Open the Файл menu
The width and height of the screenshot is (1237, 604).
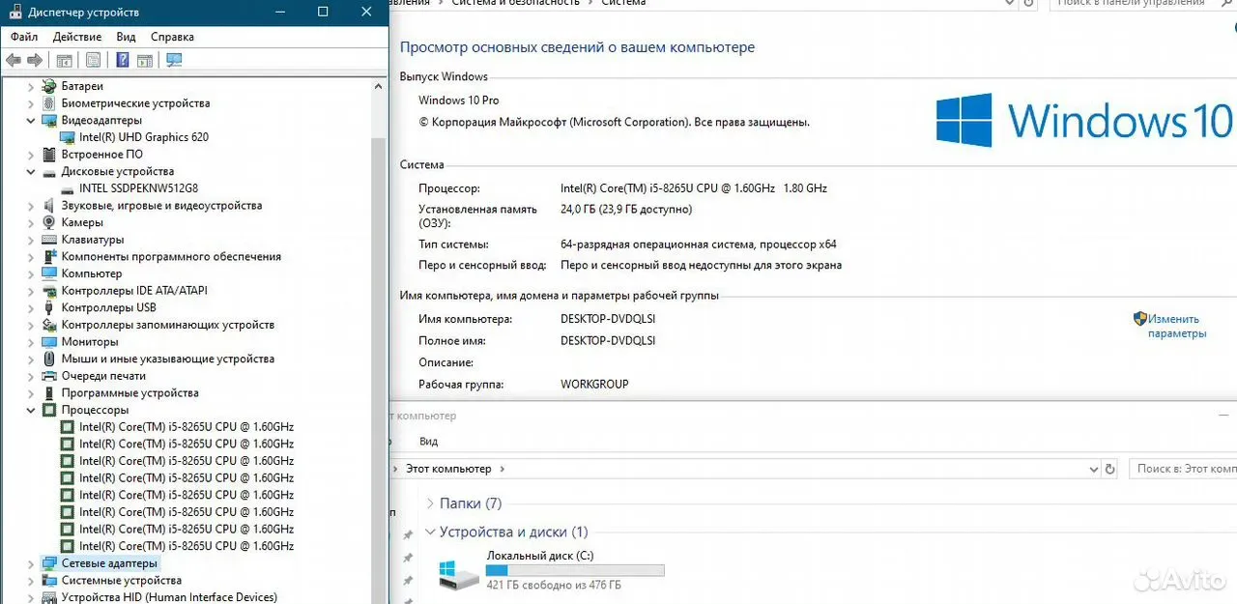point(24,37)
